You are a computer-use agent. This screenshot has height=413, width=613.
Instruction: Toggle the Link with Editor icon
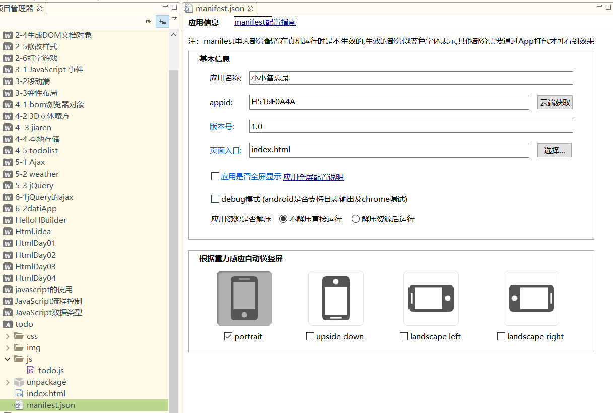tap(162, 22)
